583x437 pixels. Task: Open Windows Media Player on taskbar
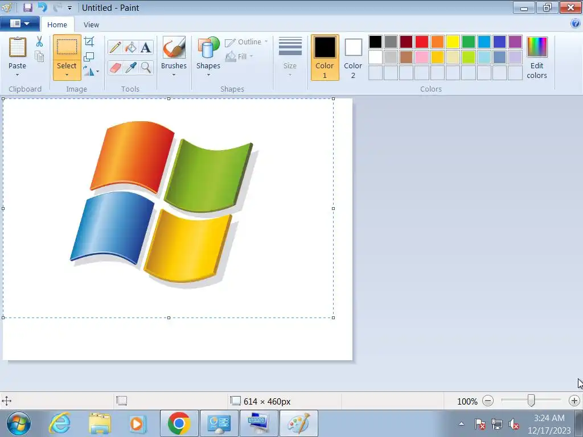coord(138,423)
